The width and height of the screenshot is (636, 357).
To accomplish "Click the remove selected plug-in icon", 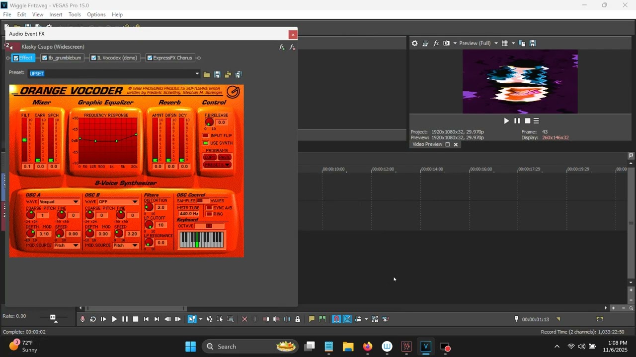I will point(292,47).
